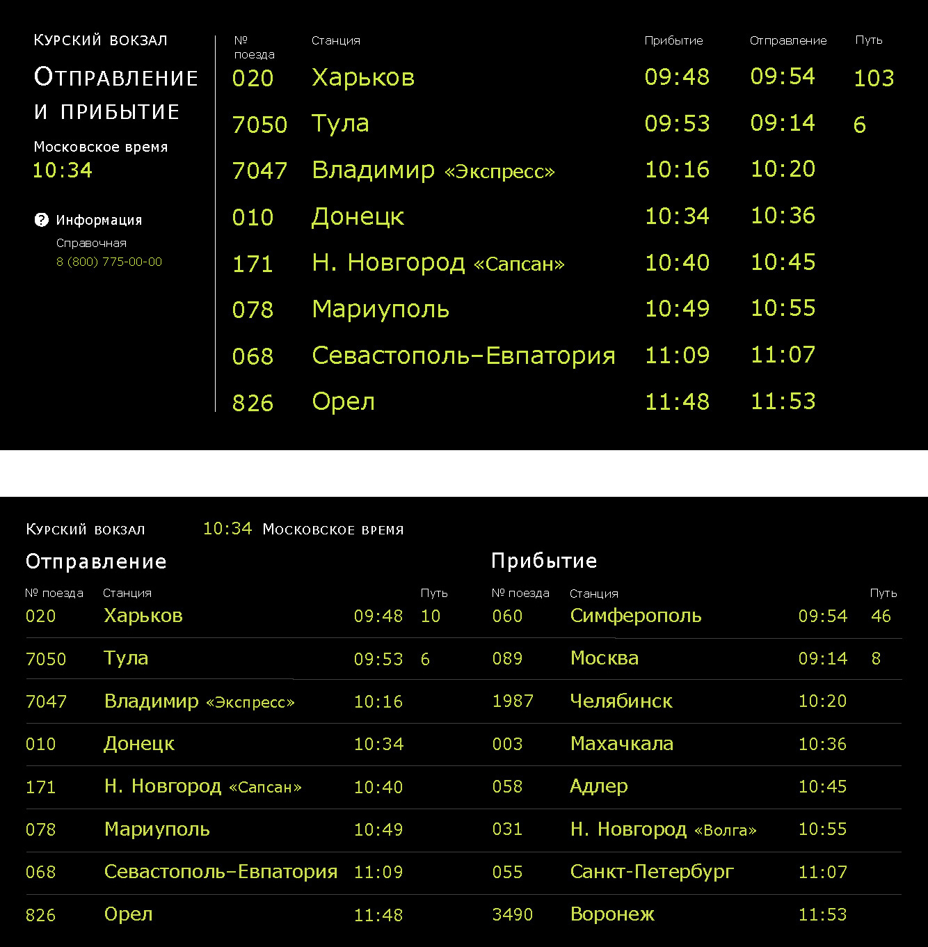Click the question mark Информация icon

tap(41, 220)
